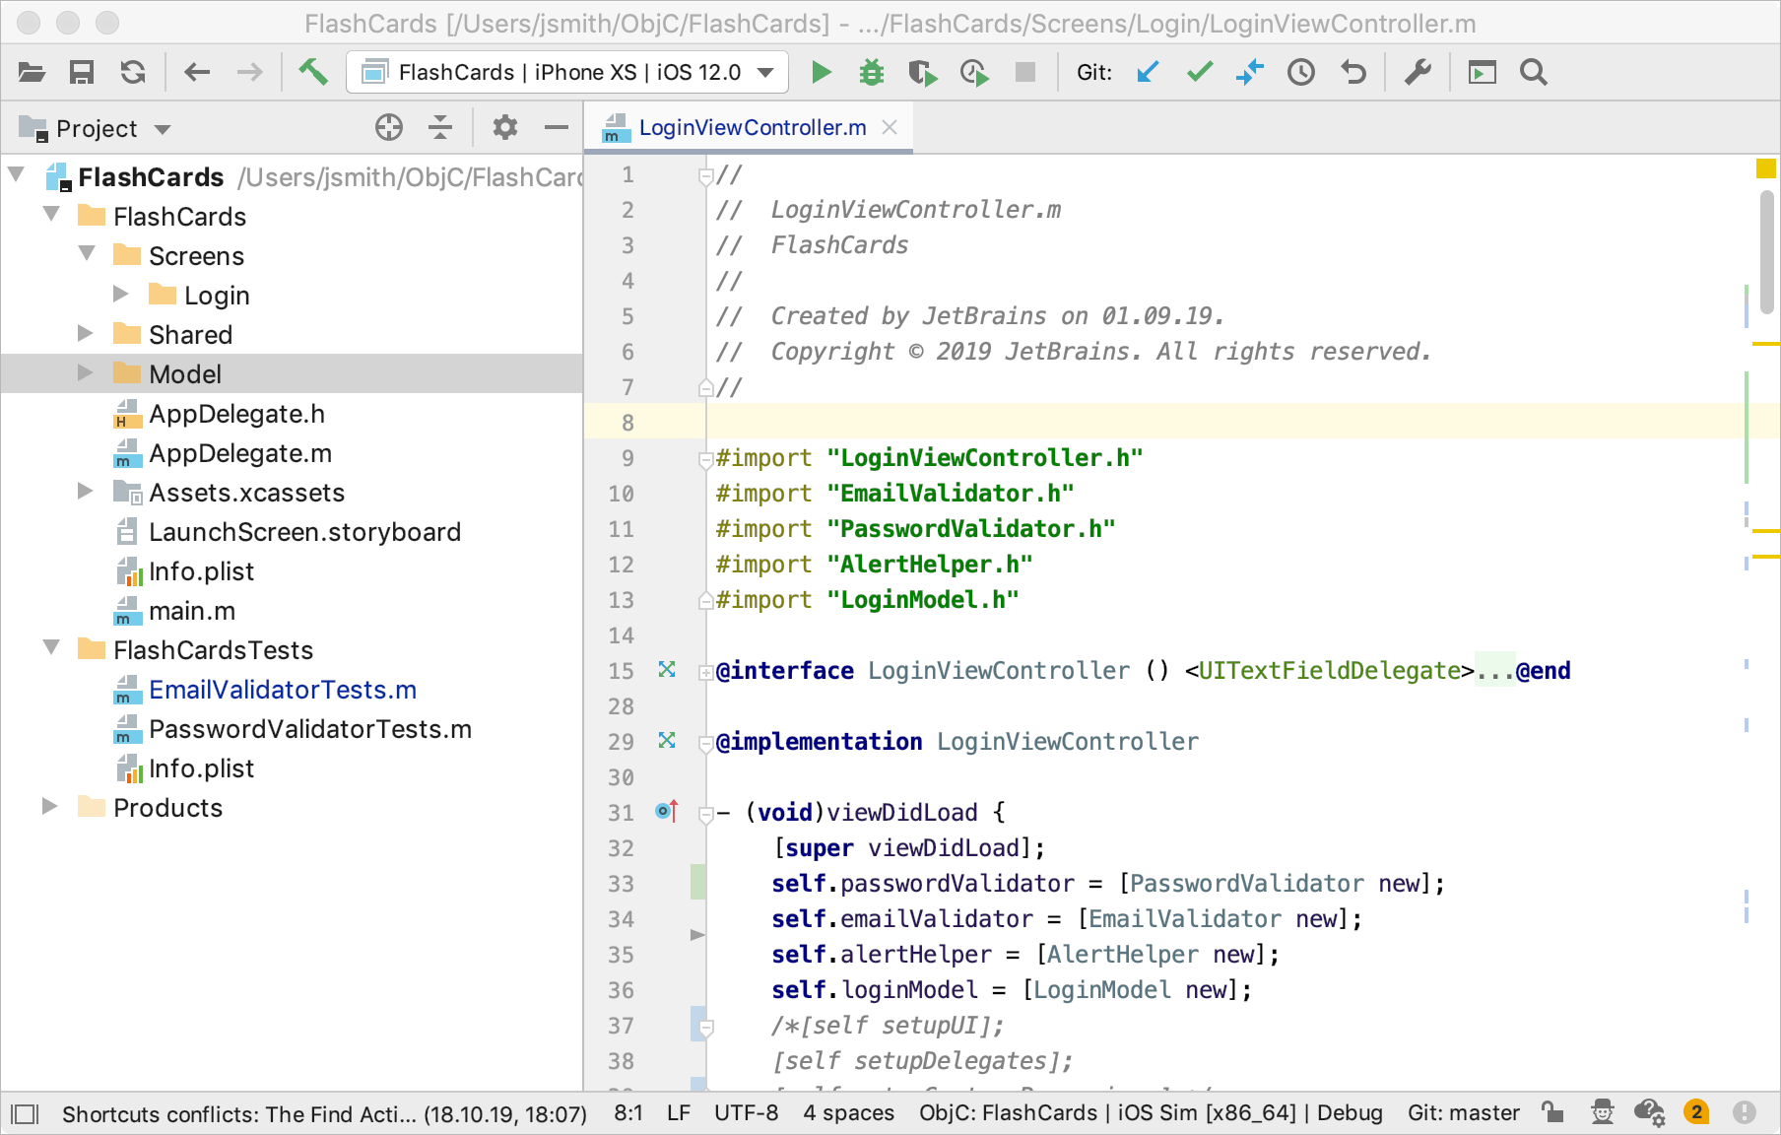
Task: Change file encoding UTF-8
Action: tap(746, 1113)
